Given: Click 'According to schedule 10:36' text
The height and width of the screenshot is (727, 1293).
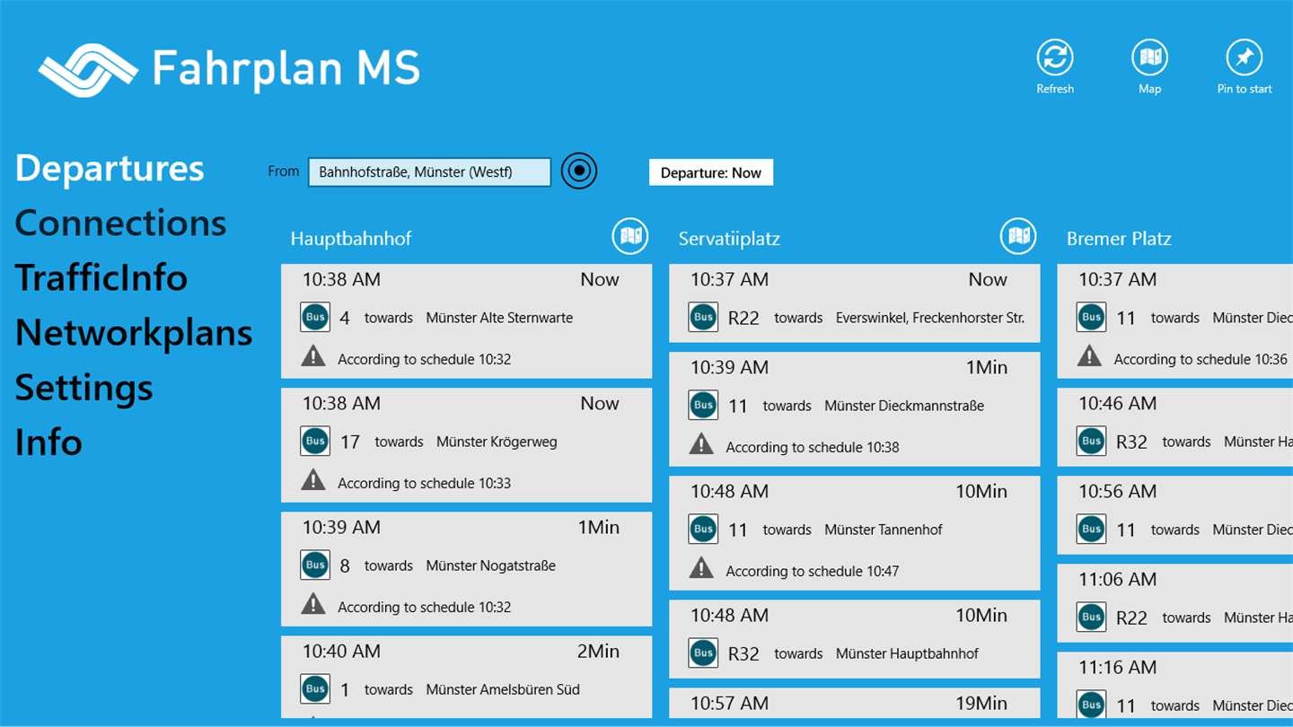Looking at the screenshot, I should (1201, 359).
